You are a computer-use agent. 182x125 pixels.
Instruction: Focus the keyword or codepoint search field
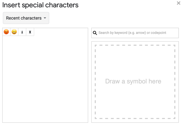coord(137,33)
